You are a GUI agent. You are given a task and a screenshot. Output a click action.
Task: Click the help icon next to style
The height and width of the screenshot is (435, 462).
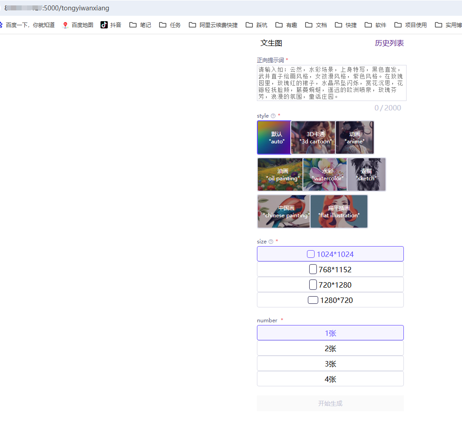(273, 116)
